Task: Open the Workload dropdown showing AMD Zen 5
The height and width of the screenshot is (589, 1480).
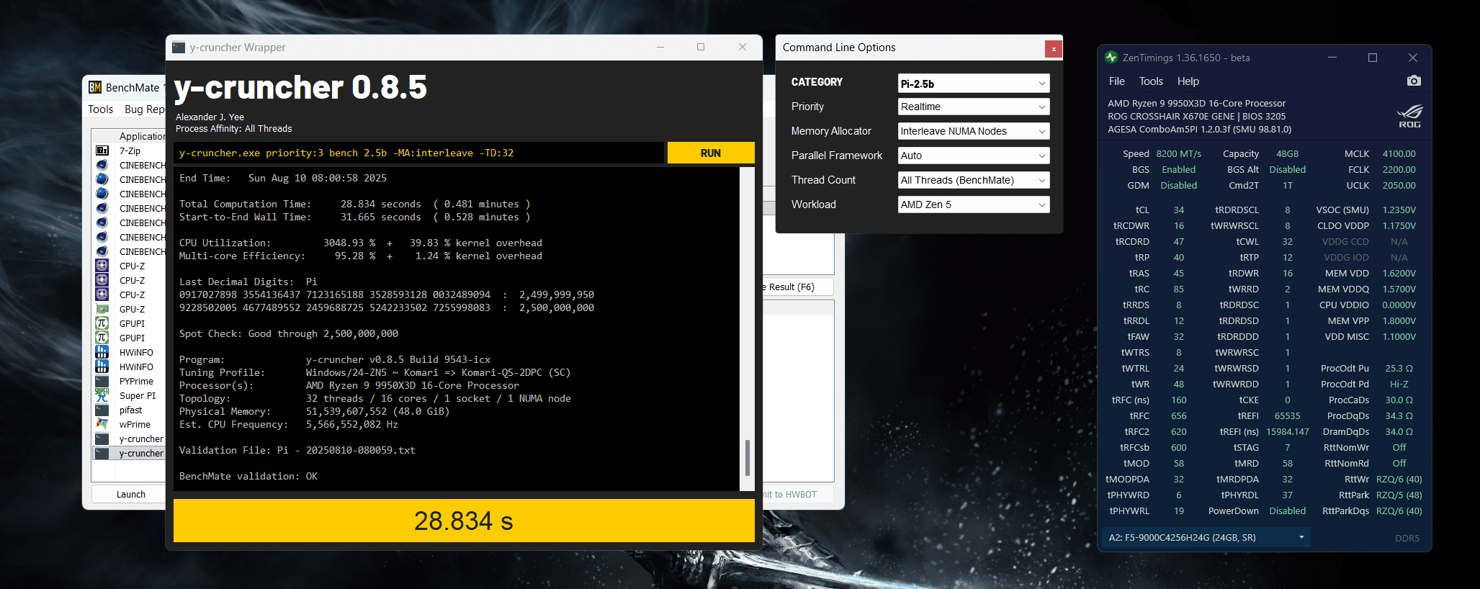Action: coord(974,204)
